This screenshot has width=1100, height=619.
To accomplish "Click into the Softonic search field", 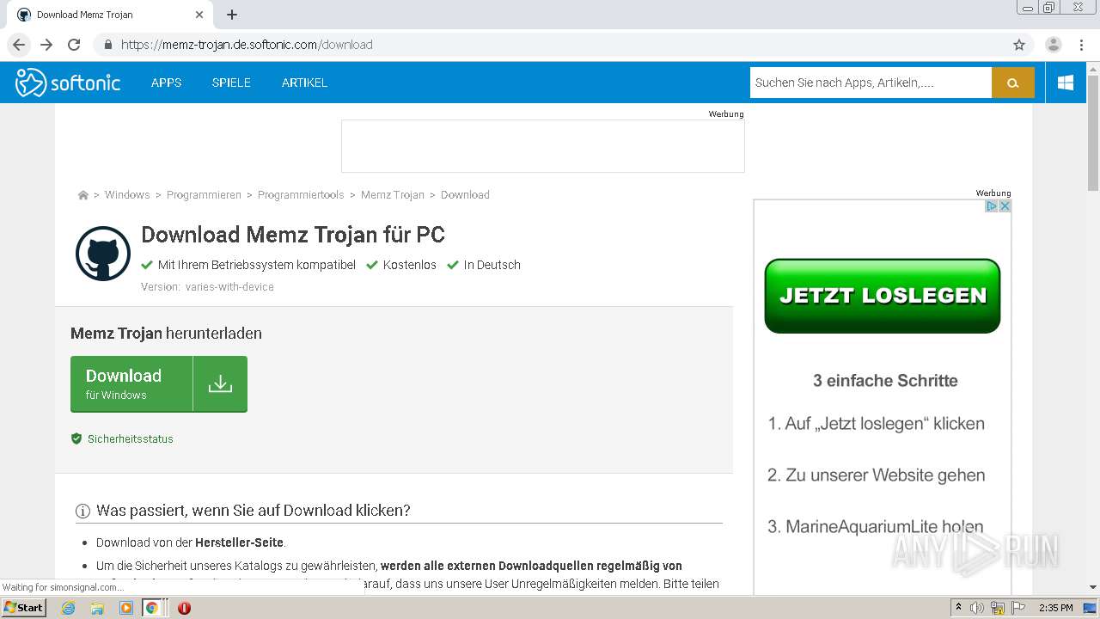I will pos(871,83).
